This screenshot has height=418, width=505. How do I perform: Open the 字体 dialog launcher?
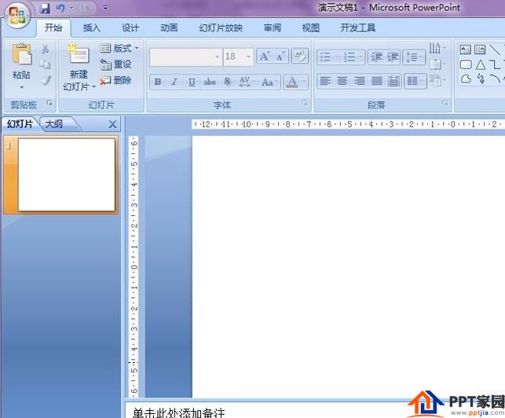[x=305, y=103]
